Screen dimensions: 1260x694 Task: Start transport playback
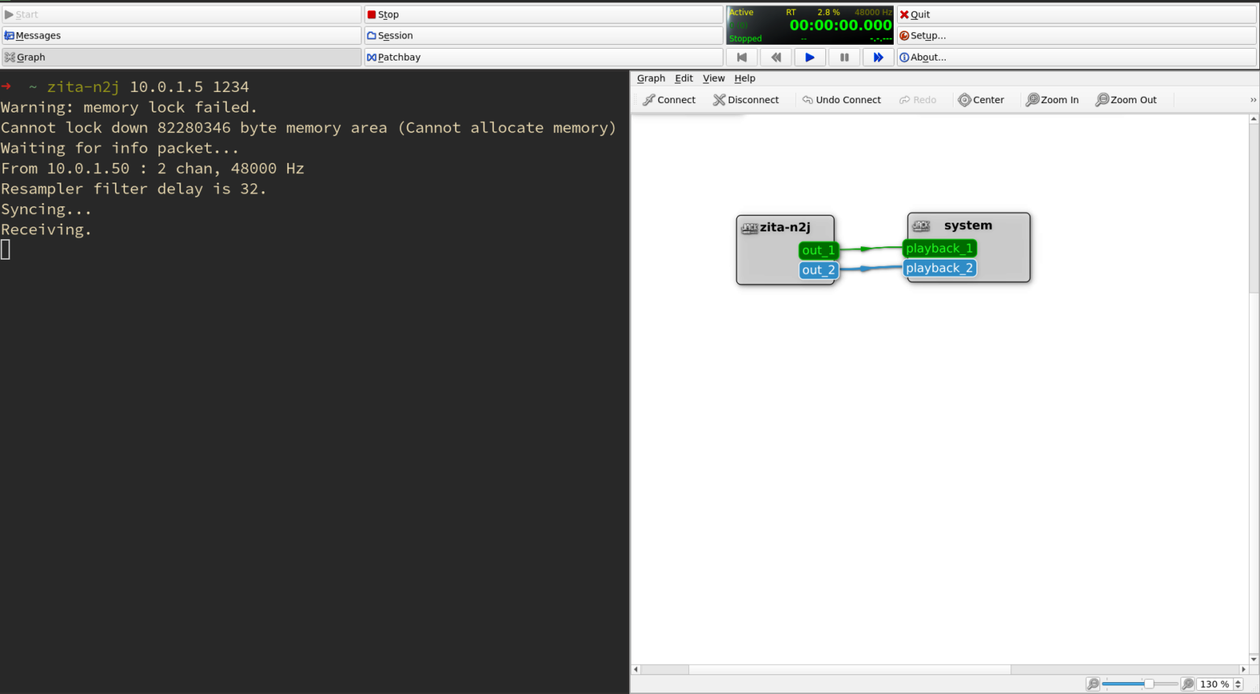810,57
